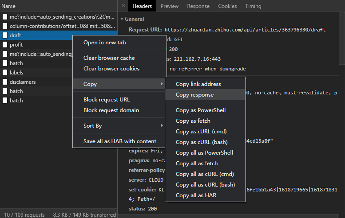Close the request details panel
This screenshot has height=218, width=345.
[123, 6]
